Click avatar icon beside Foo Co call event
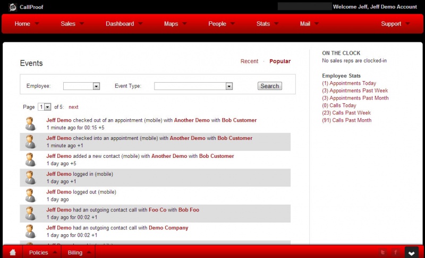This screenshot has height=258, width=425. [30, 213]
